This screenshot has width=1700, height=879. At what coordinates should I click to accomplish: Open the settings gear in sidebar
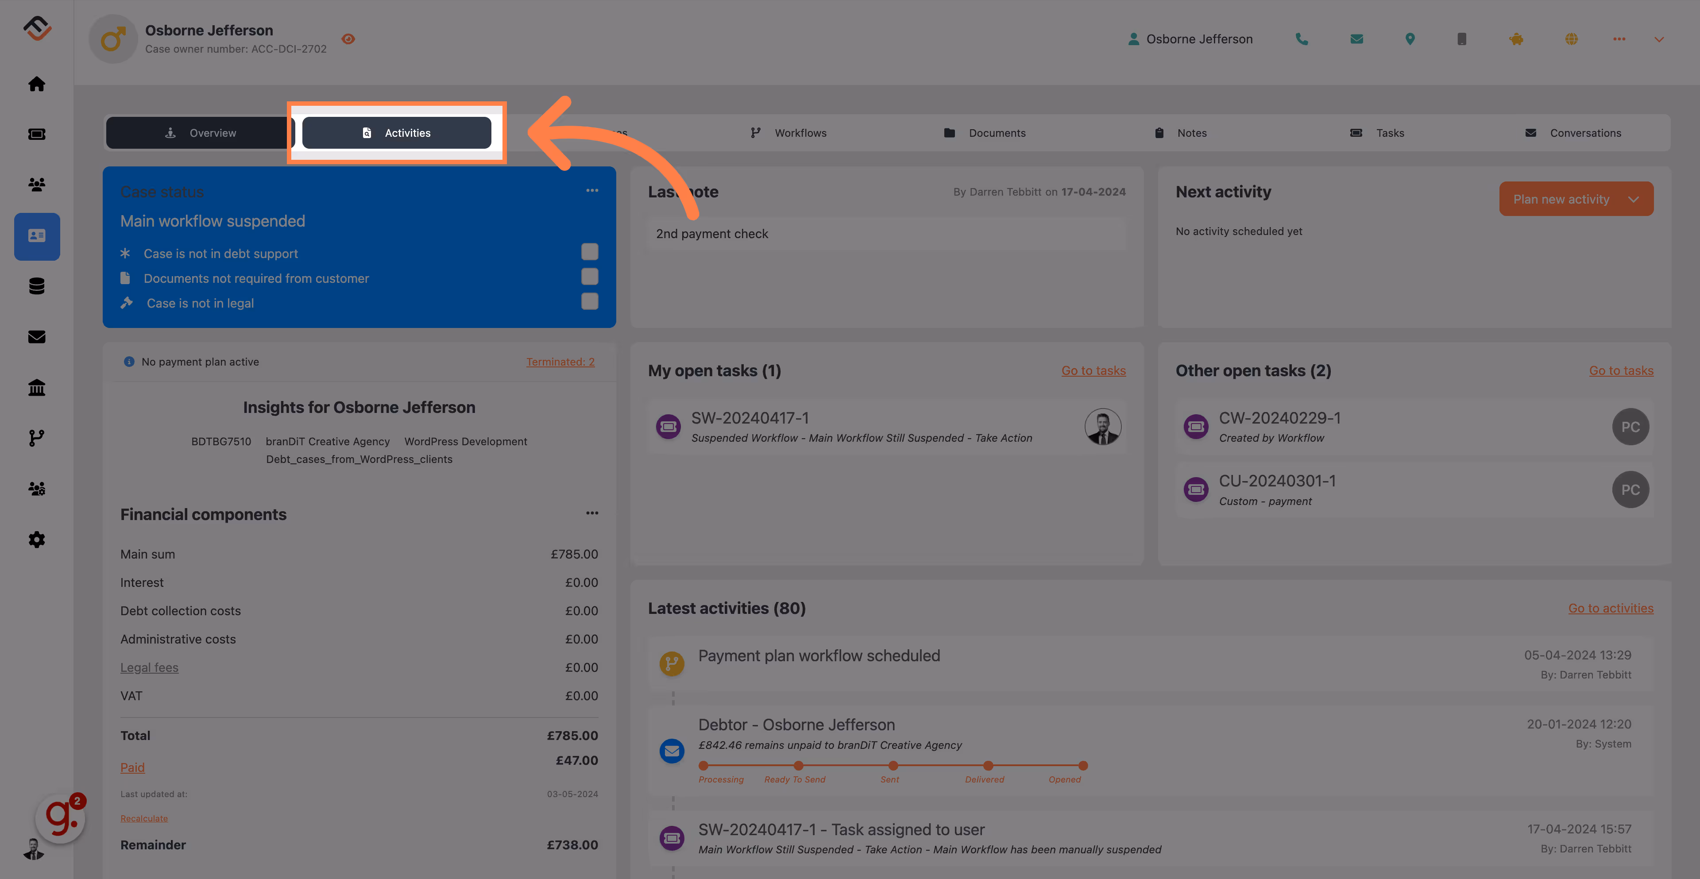37,540
